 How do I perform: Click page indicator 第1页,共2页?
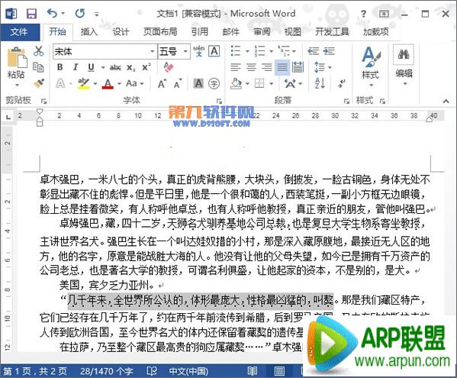tap(35, 371)
